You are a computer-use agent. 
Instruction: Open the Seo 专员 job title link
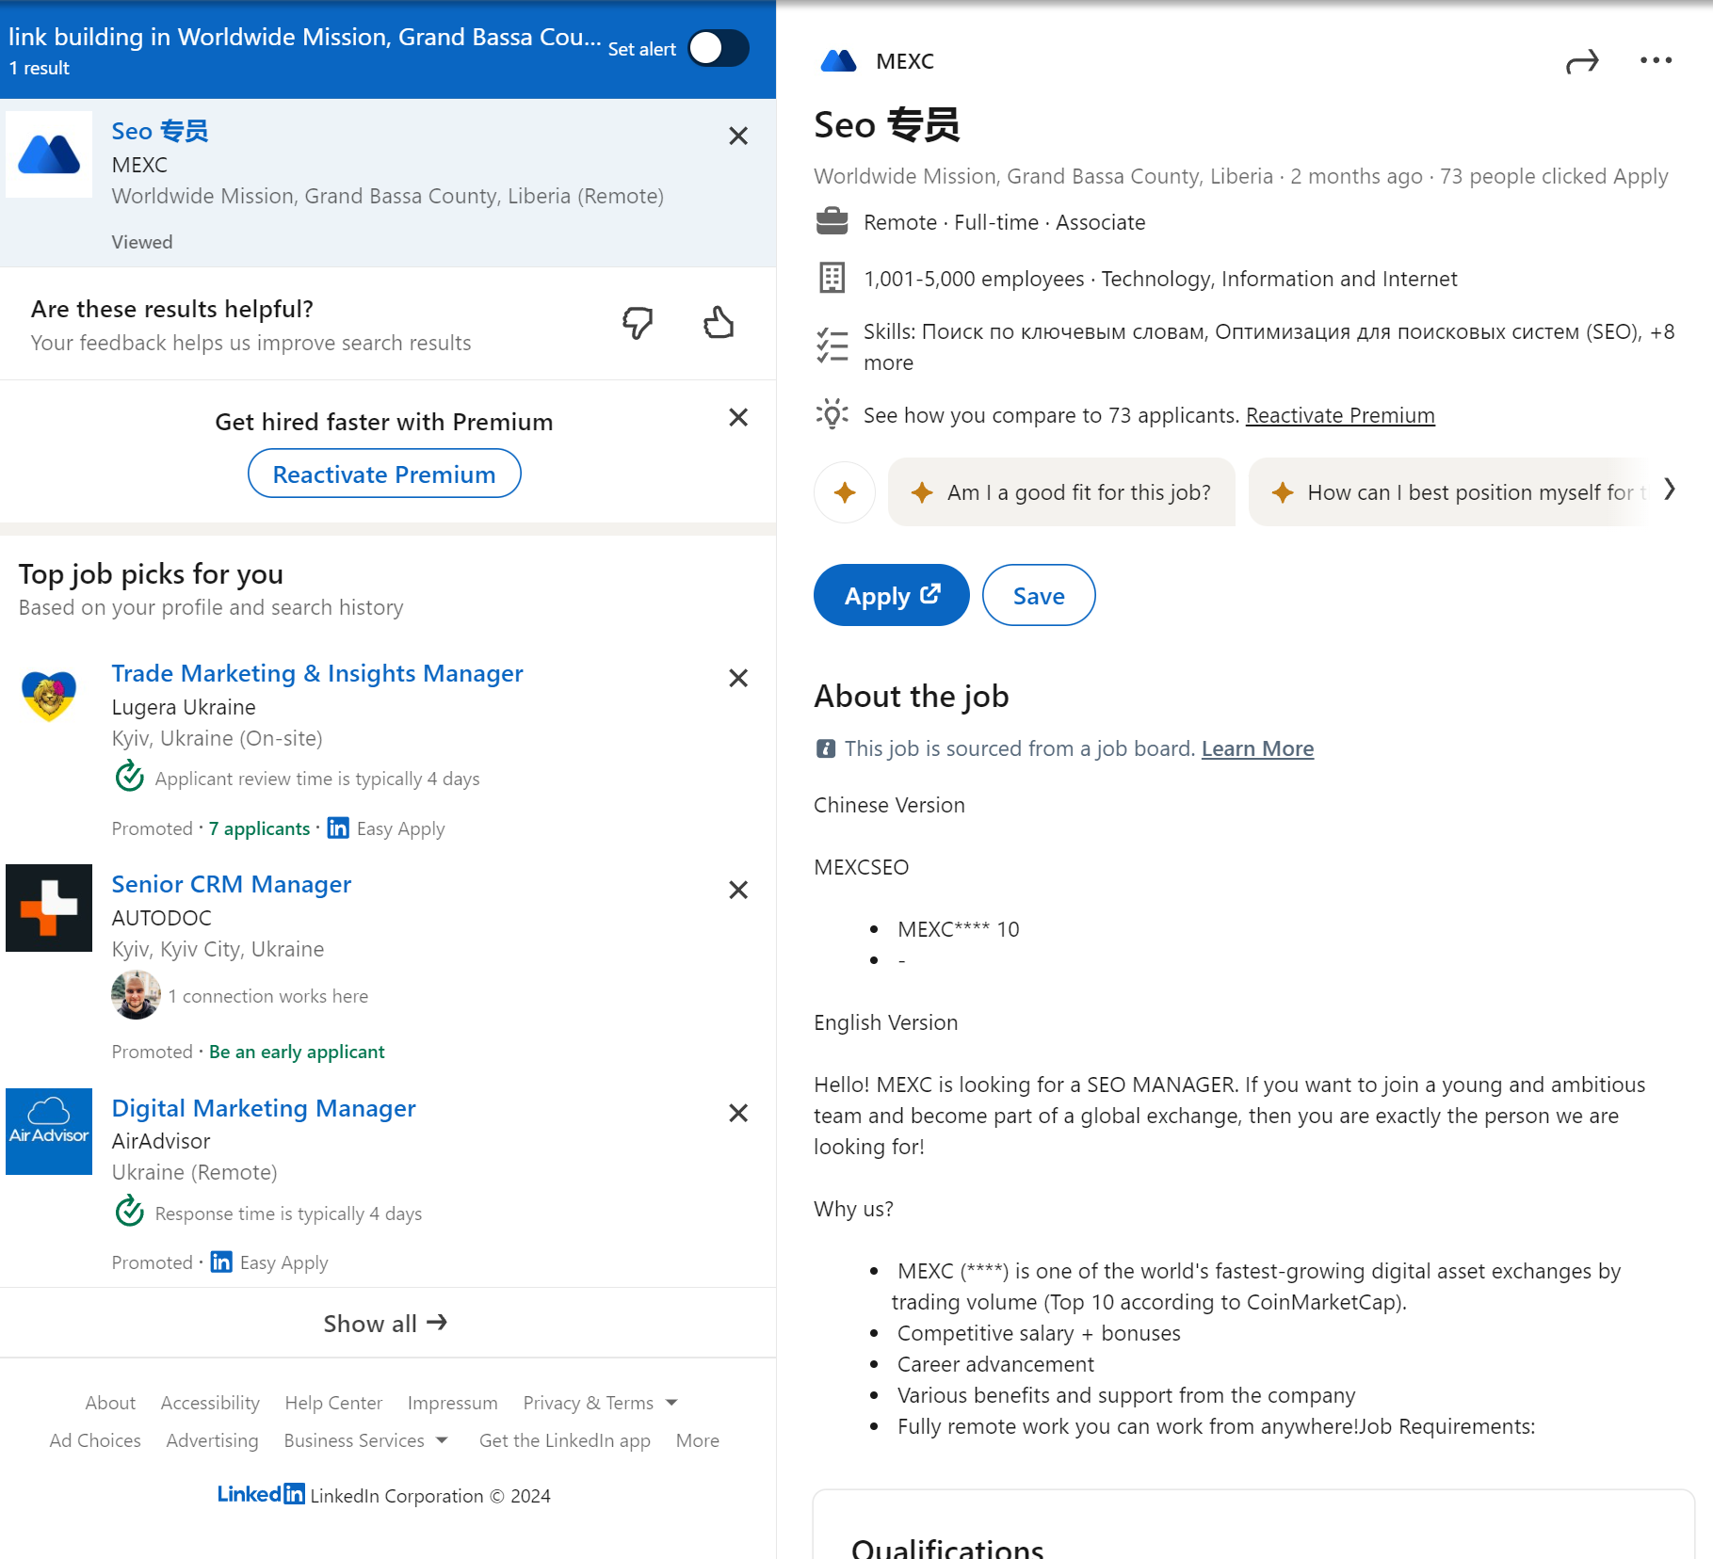[160, 131]
